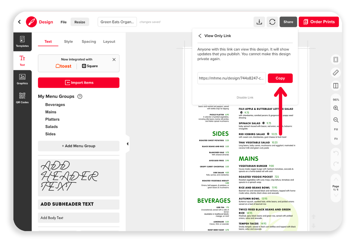Select the TEMPEH TACOS menu item
The image size is (356, 247).
pyautogui.click(x=249, y=224)
